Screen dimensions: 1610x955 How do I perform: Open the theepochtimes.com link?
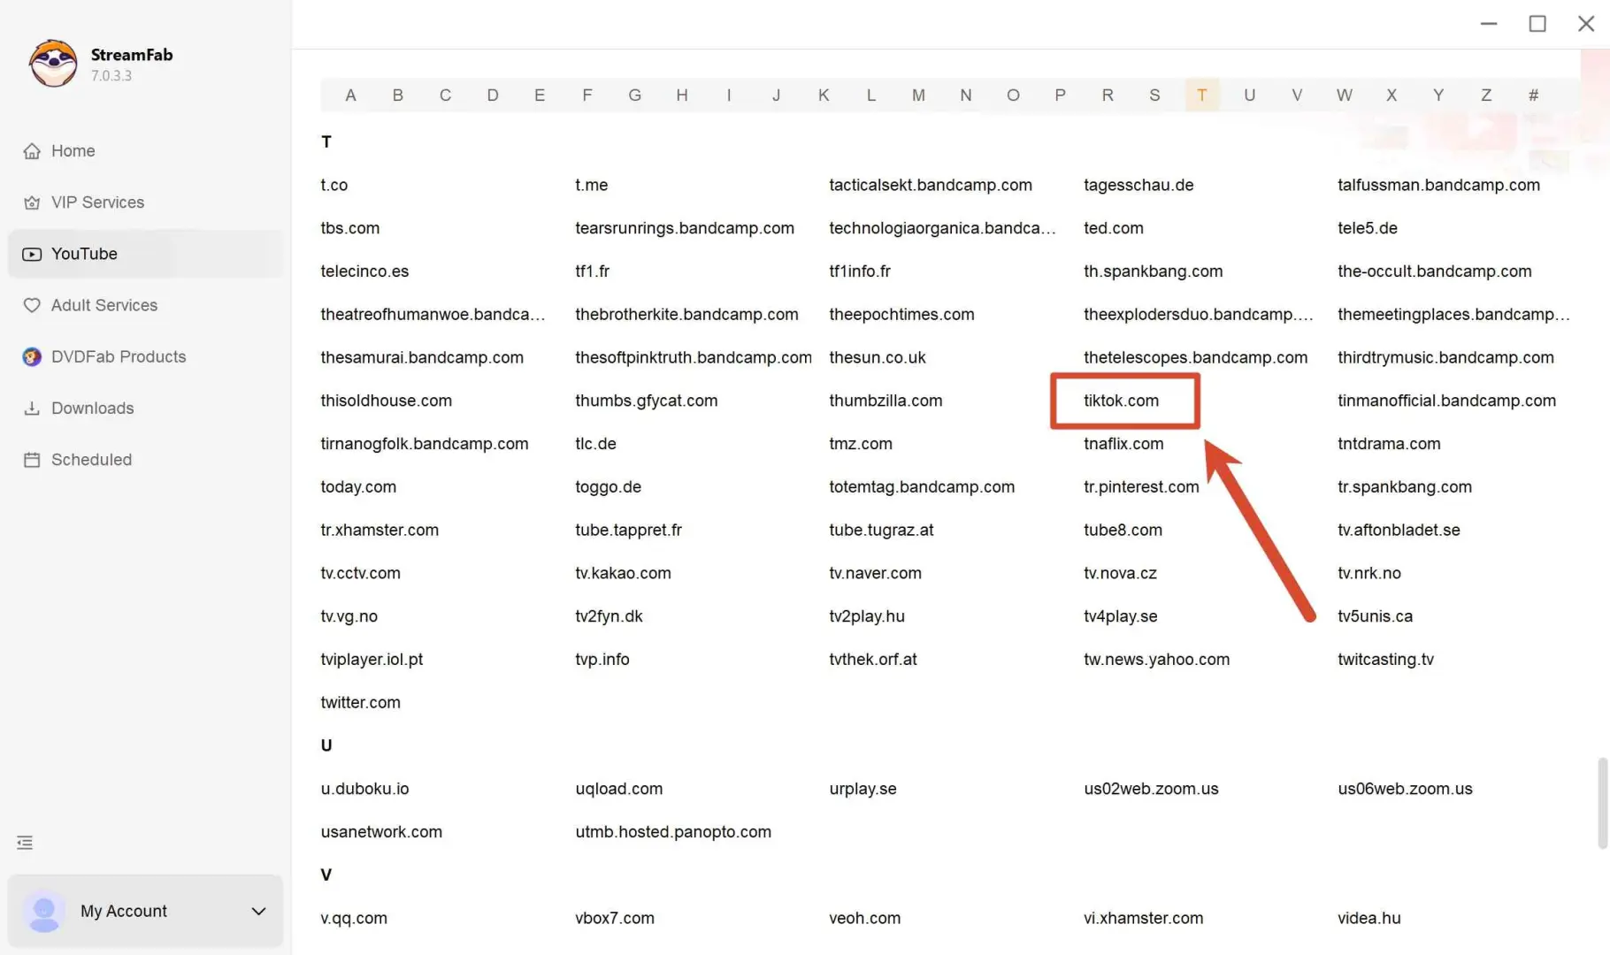(901, 315)
